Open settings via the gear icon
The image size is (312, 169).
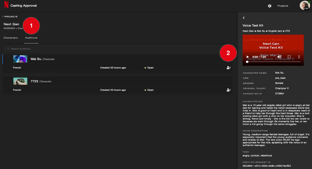coord(270,6)
